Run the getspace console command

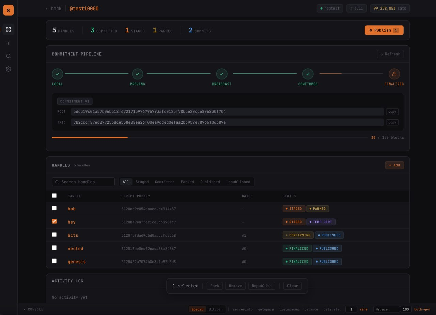point(266,309)
